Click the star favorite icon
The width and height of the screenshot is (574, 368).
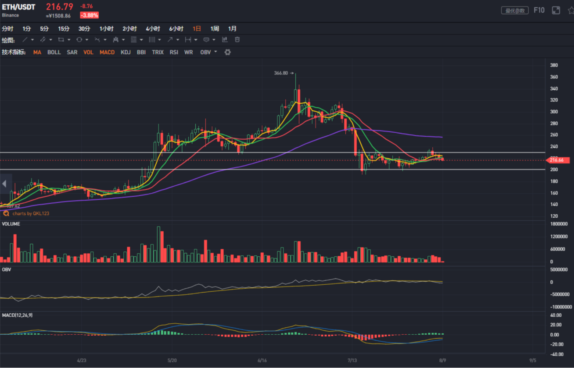(x=570, y=11)
